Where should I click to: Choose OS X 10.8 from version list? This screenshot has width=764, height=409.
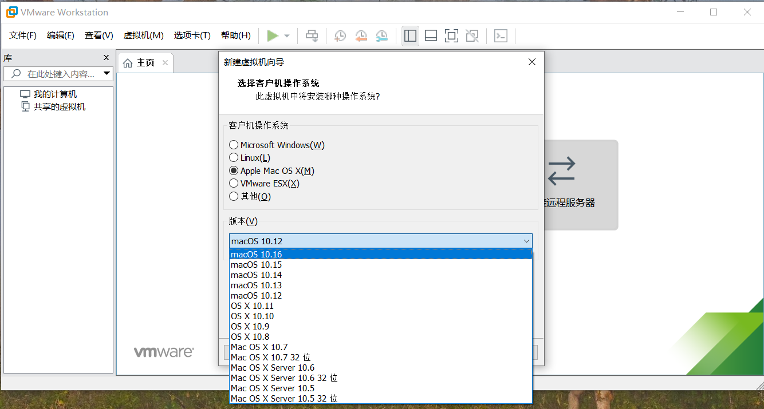tap(381, 337)
